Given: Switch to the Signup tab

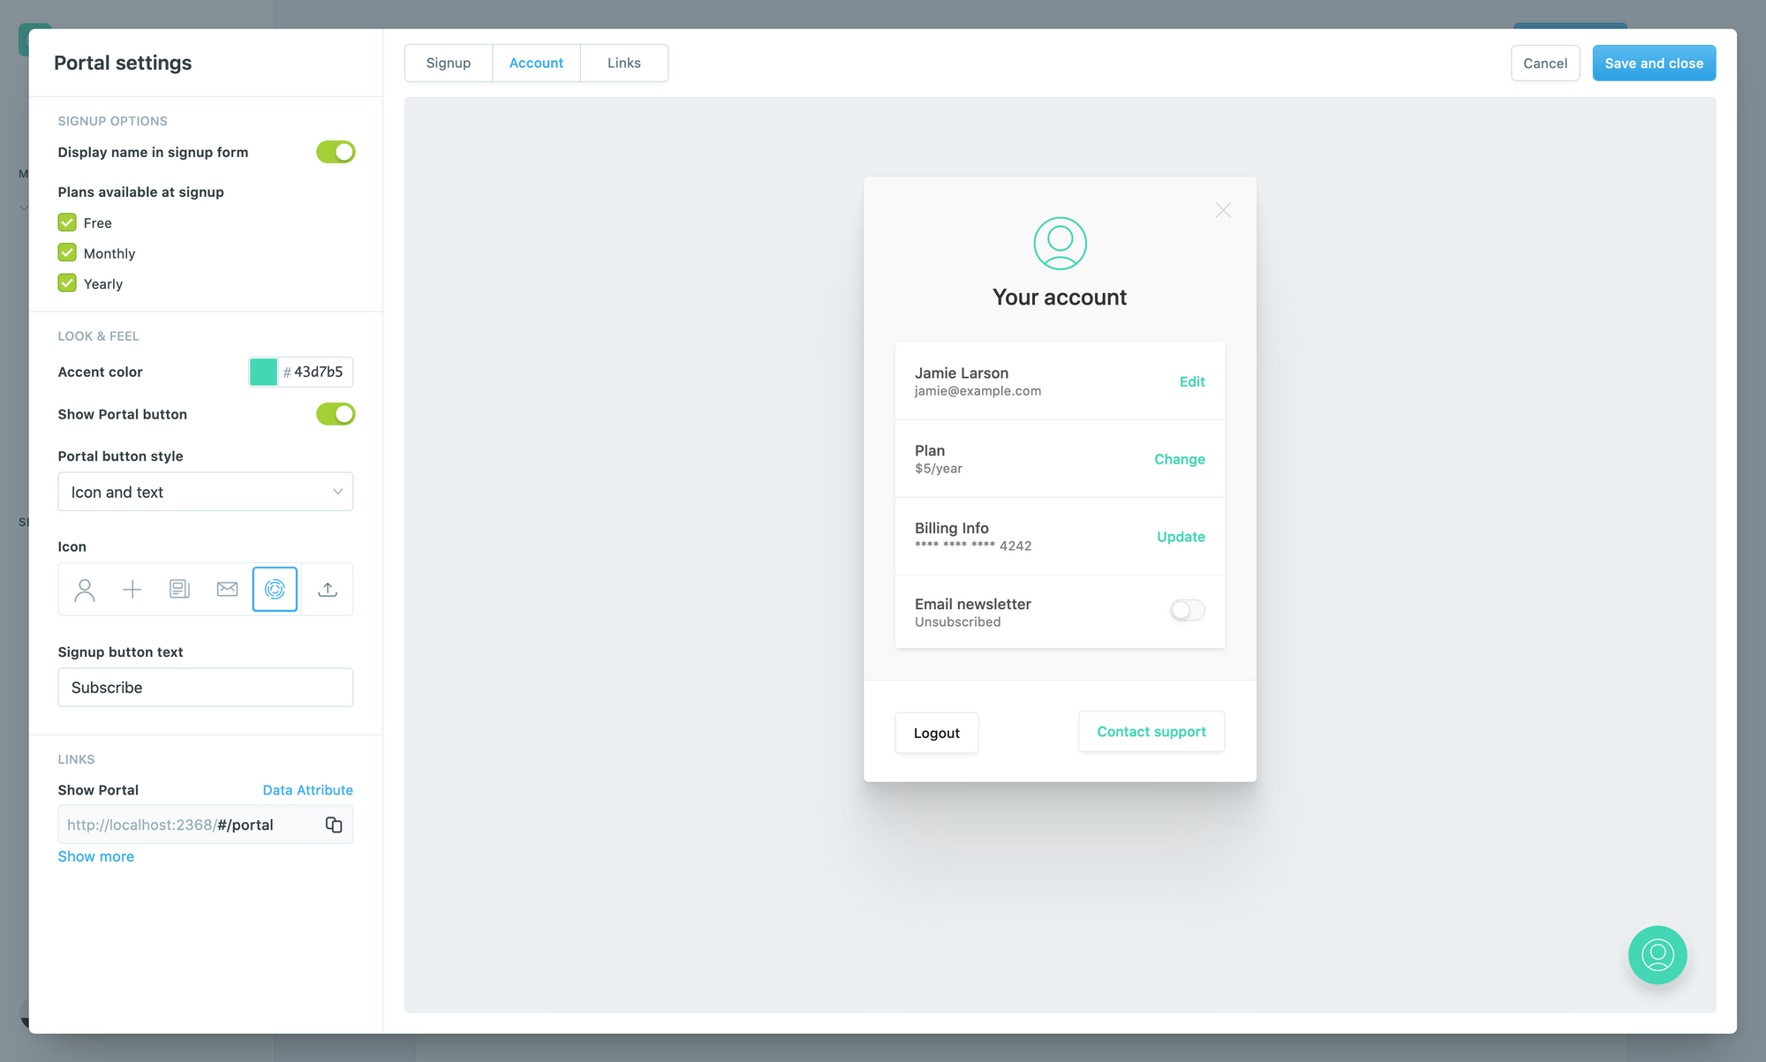Looking at the screenshot, I should coord(449,63).
